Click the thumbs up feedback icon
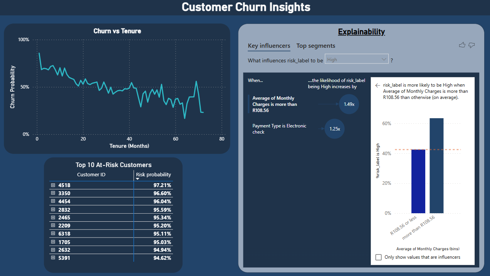 [x=462, y=45]
